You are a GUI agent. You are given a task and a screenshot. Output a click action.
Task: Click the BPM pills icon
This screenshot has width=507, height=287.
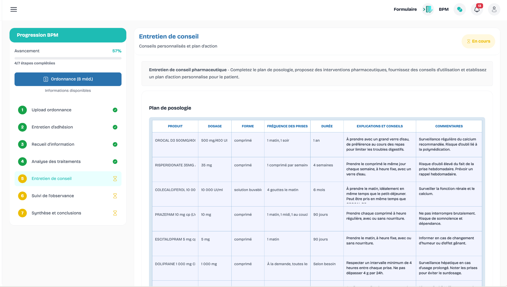(x=460, y=9)
